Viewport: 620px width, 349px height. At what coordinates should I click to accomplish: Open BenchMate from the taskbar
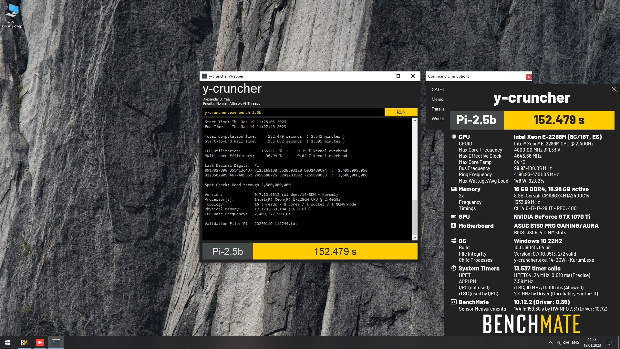(24, 343)
